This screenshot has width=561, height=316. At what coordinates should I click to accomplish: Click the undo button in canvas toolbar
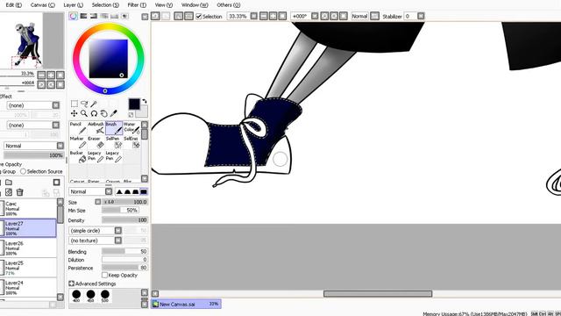[155, 16]
